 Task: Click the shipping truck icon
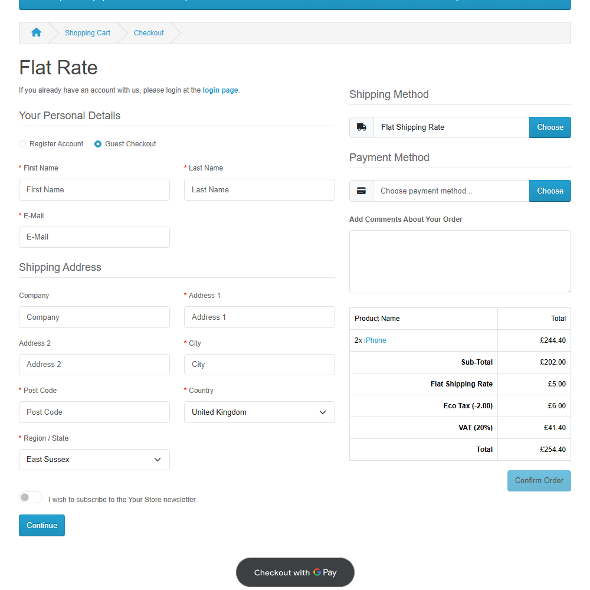click(362, 127)
